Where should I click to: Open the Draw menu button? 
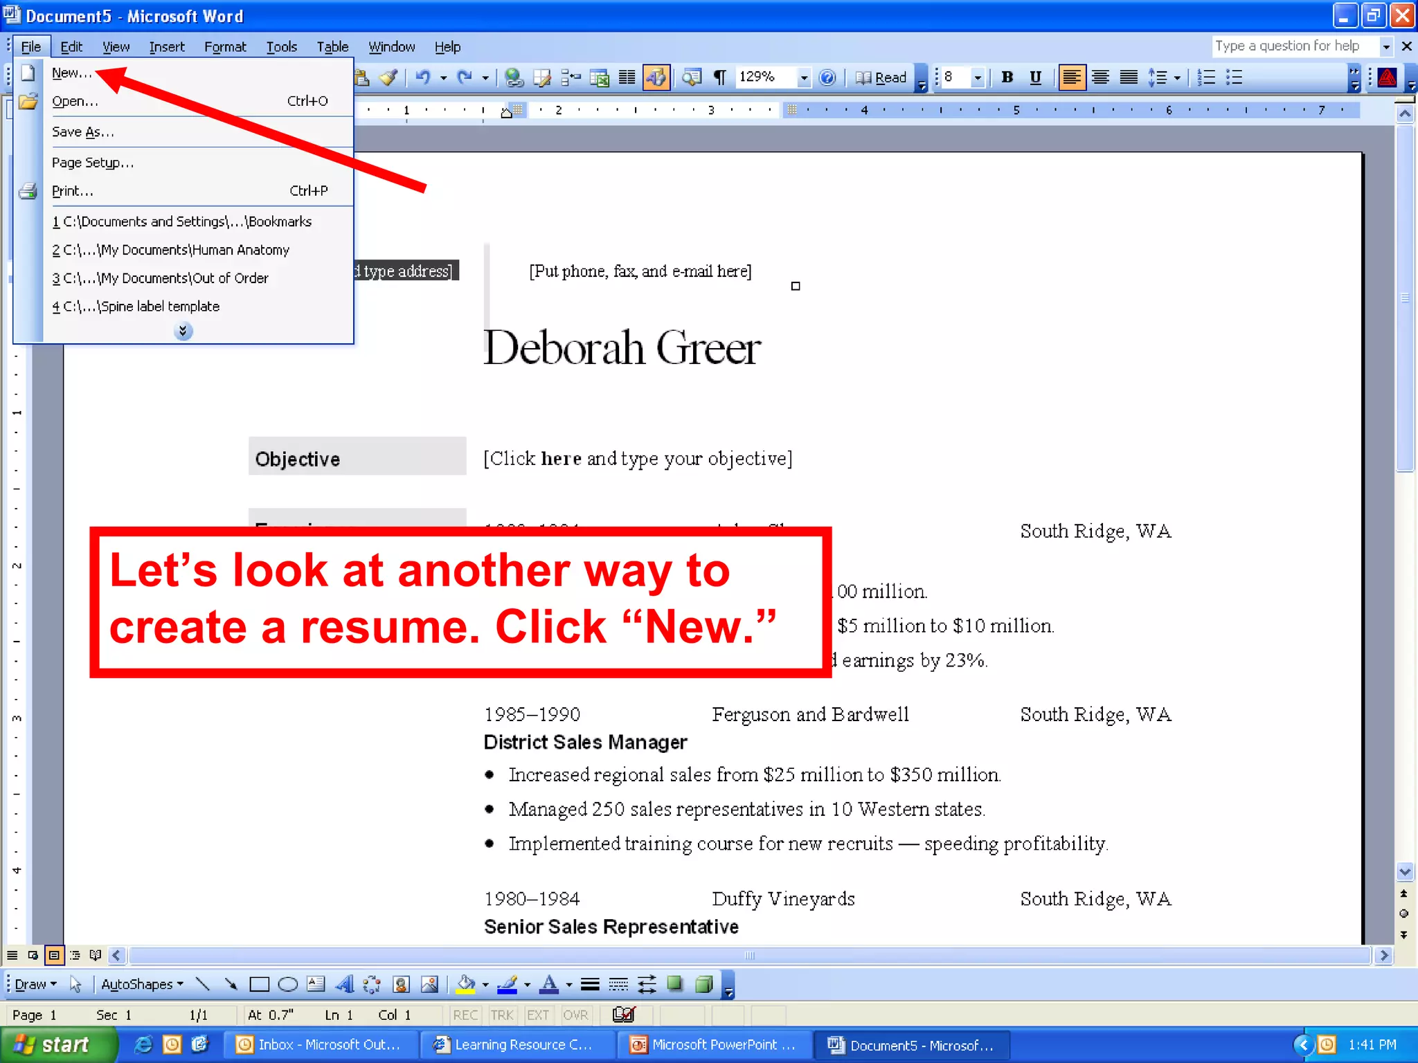pyautogui.click(x=36, y=984)
